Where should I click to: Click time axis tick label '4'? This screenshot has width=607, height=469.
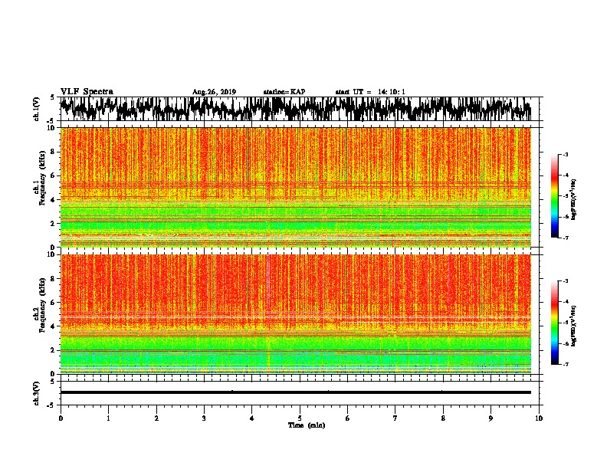point(252,418)
